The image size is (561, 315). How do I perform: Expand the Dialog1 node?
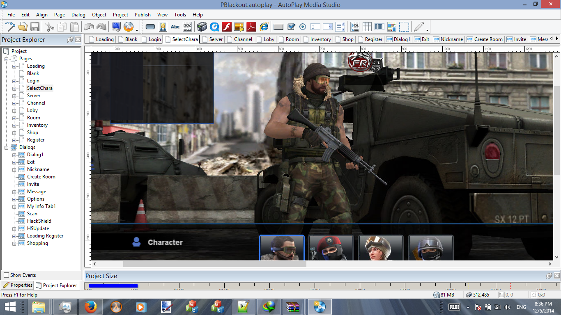(14, 155)
